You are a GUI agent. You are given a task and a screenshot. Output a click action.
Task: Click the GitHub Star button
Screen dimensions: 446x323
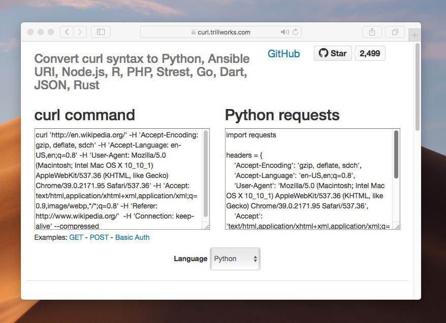(x=333, y=53)
